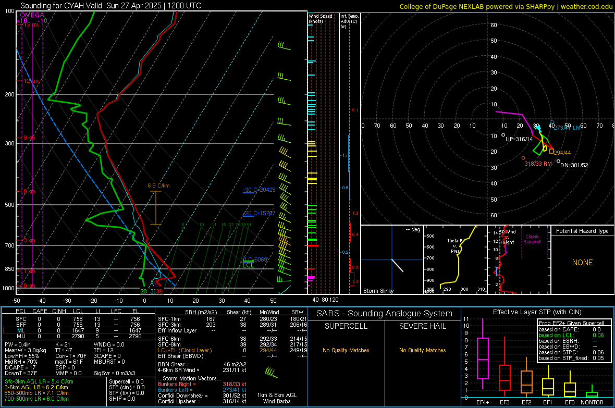This screenshot has width=615, height=408.
Task: Select the OMEGA label on the skew-T
Action: pos(32,15)
